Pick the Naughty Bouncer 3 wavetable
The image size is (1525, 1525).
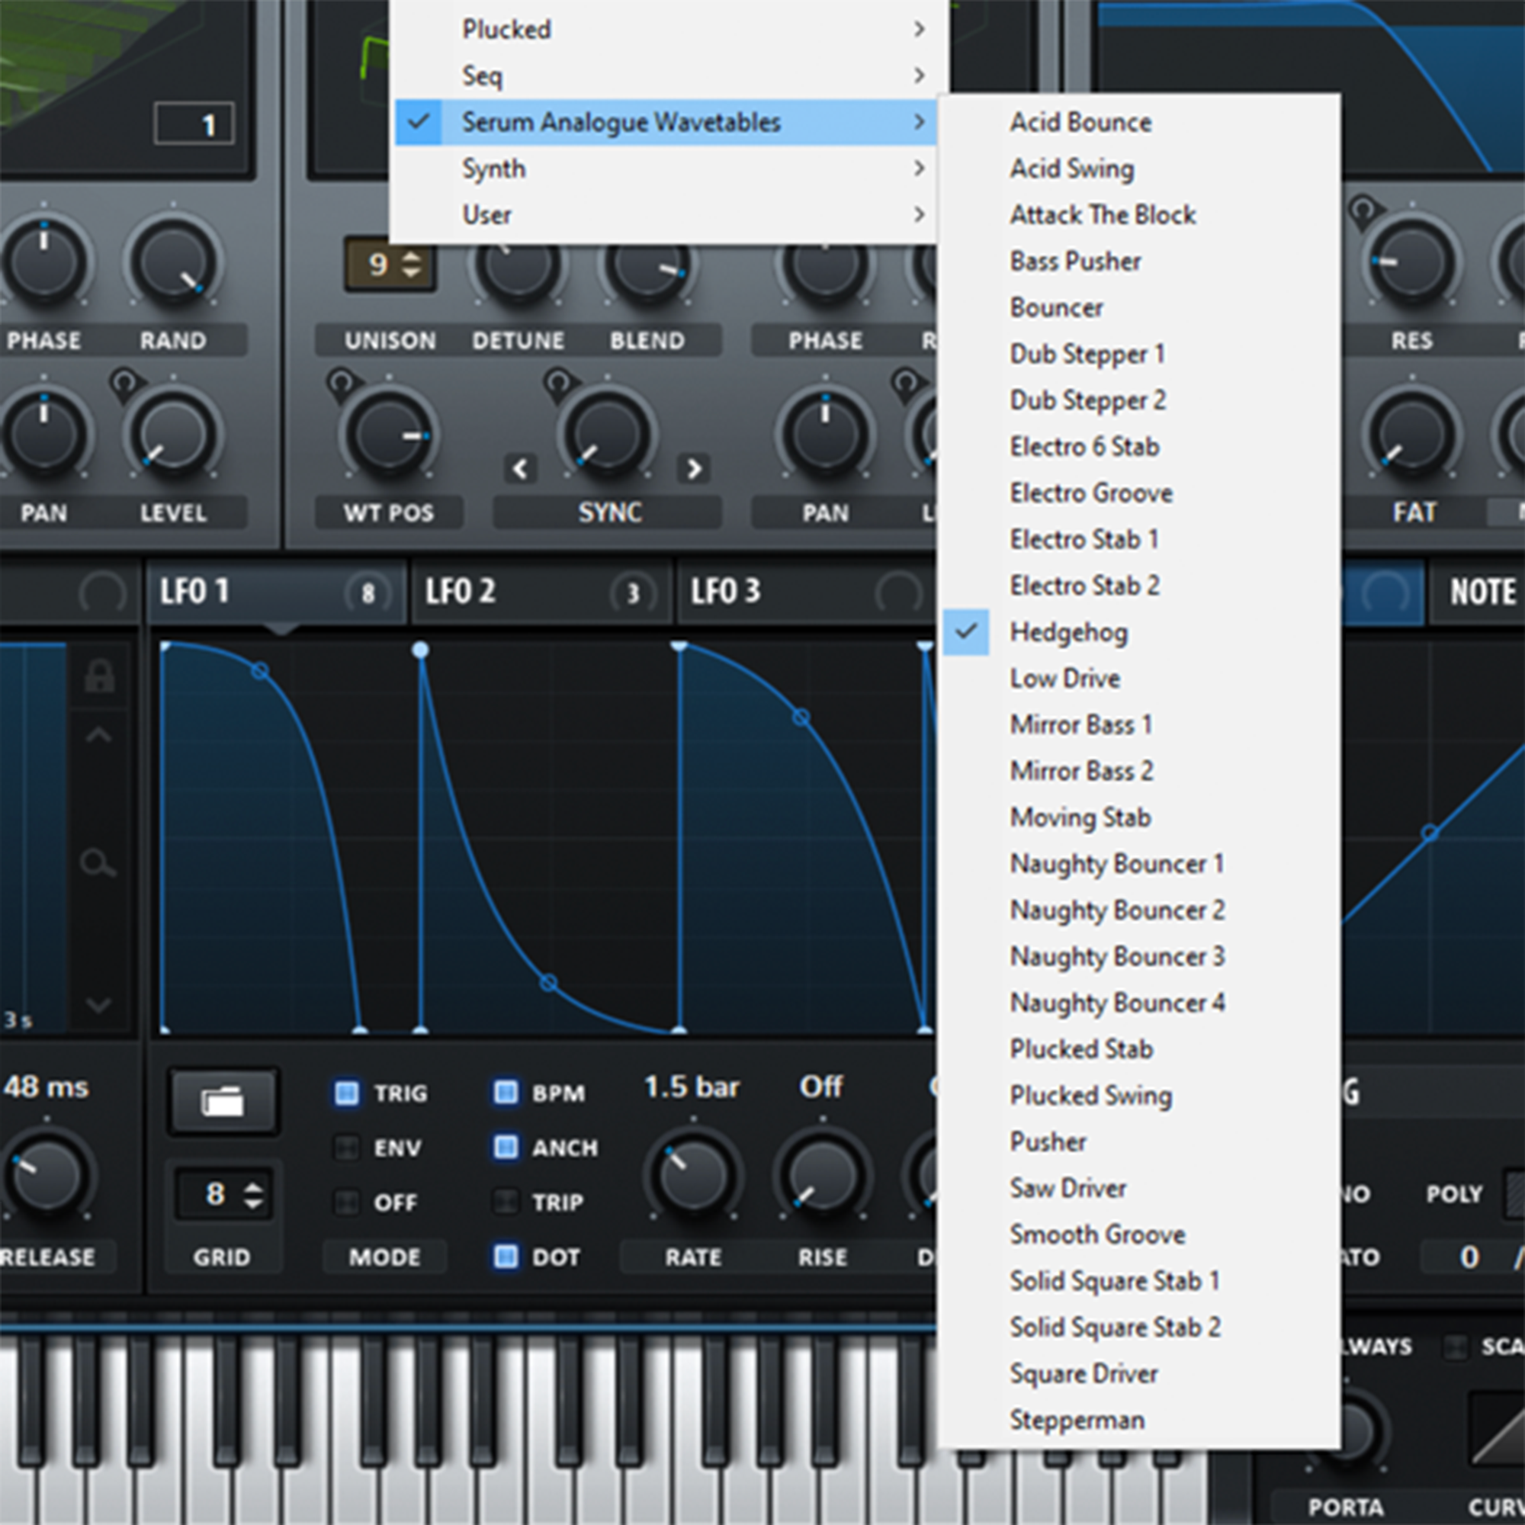click(1139, 957)
